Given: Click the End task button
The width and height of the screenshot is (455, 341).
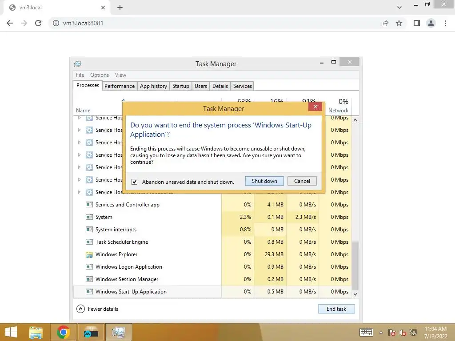Looking at the screenshot, I should coord(336,309).
